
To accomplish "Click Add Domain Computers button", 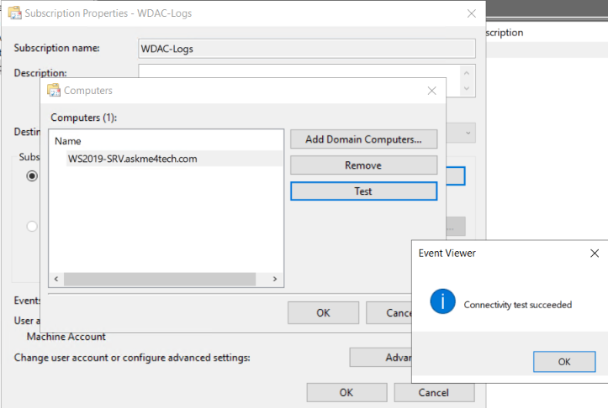I will [363, 139].
